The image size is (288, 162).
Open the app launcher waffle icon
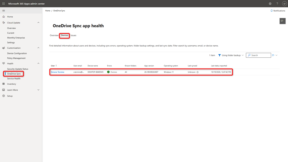pos(3,4)
